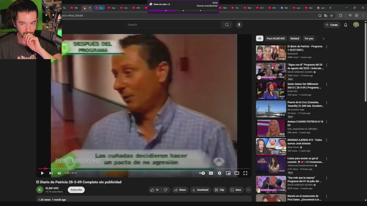Skip to next video in player
The width and height of the screenshot is (367, 206).
tap(51, 173)
